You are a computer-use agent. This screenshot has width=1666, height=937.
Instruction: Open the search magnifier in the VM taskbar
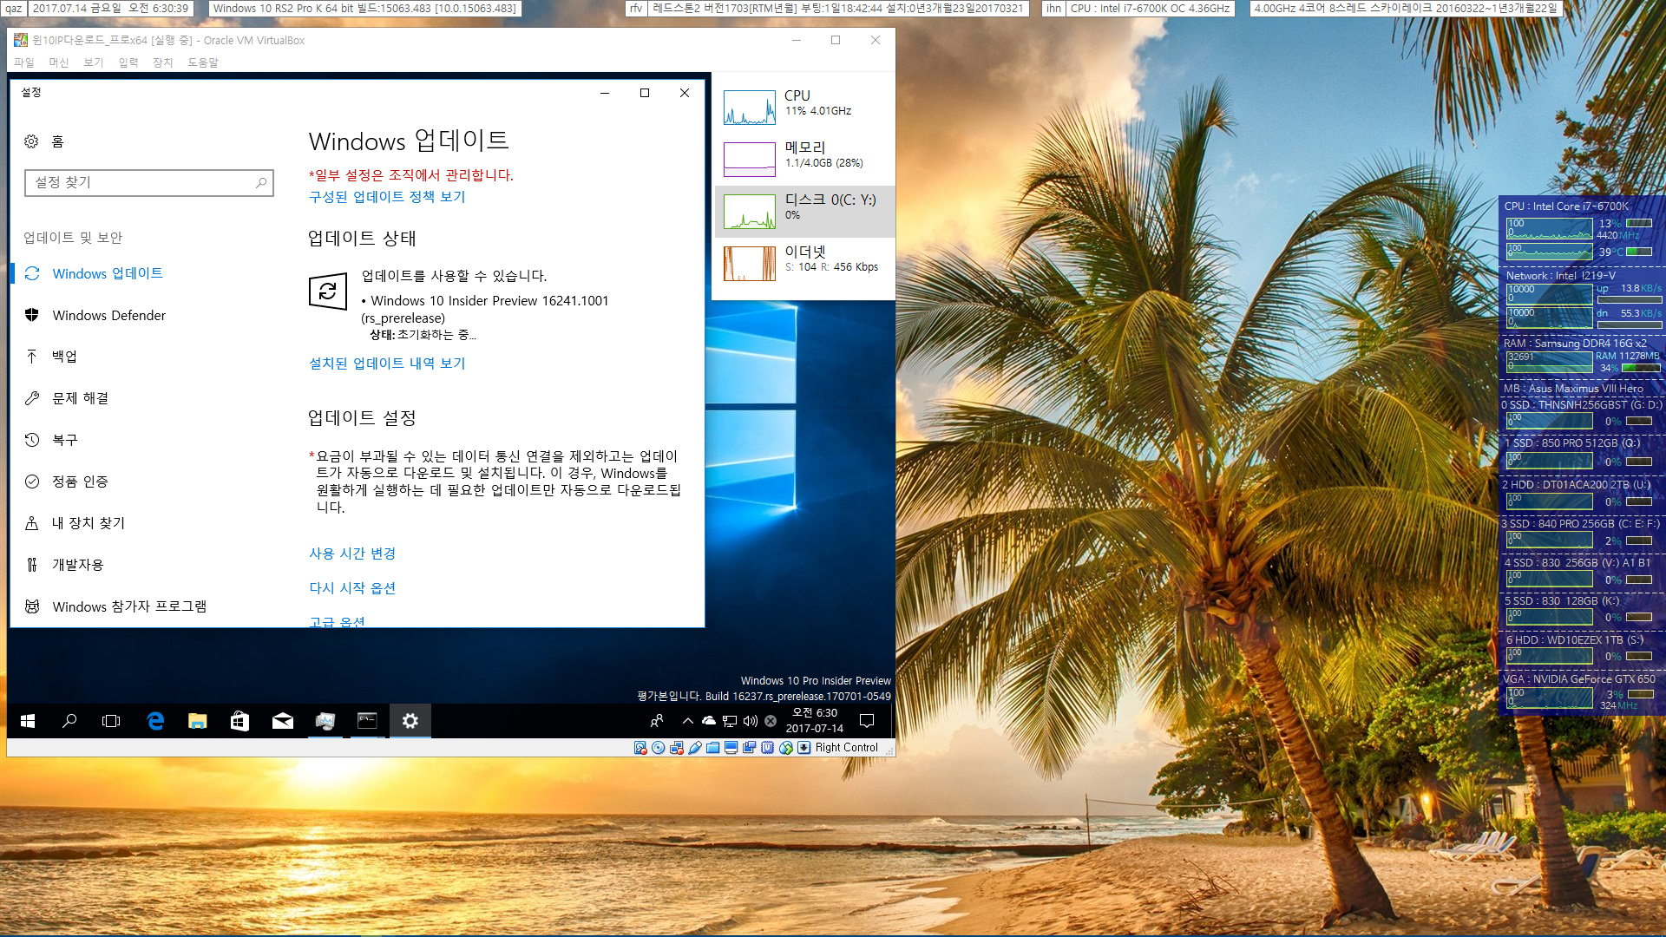[69, 721]
